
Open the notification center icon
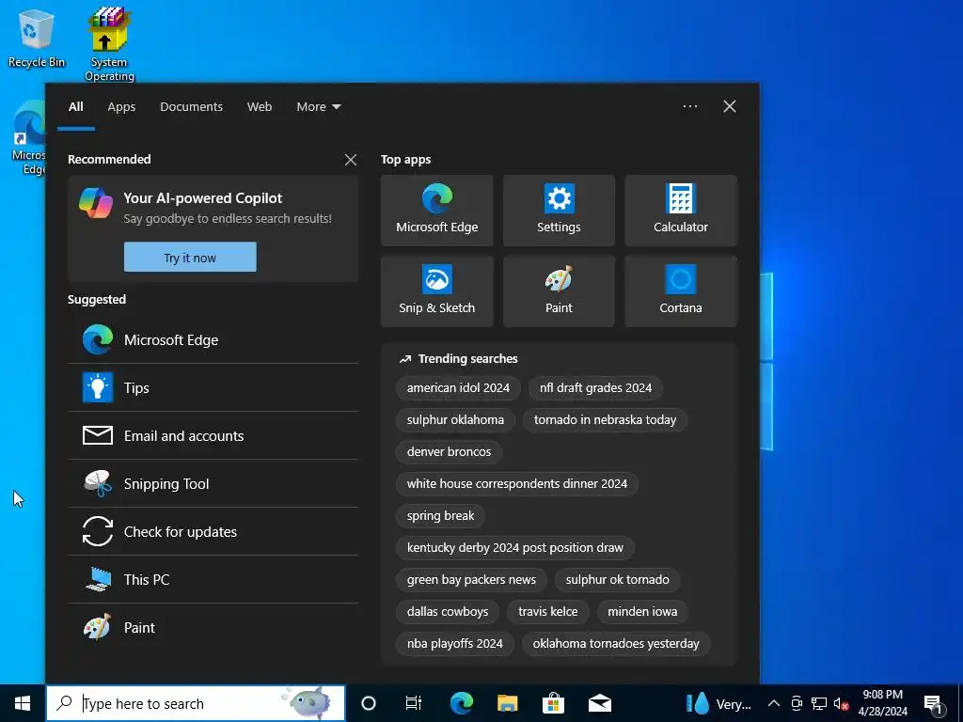pos(934,703)
